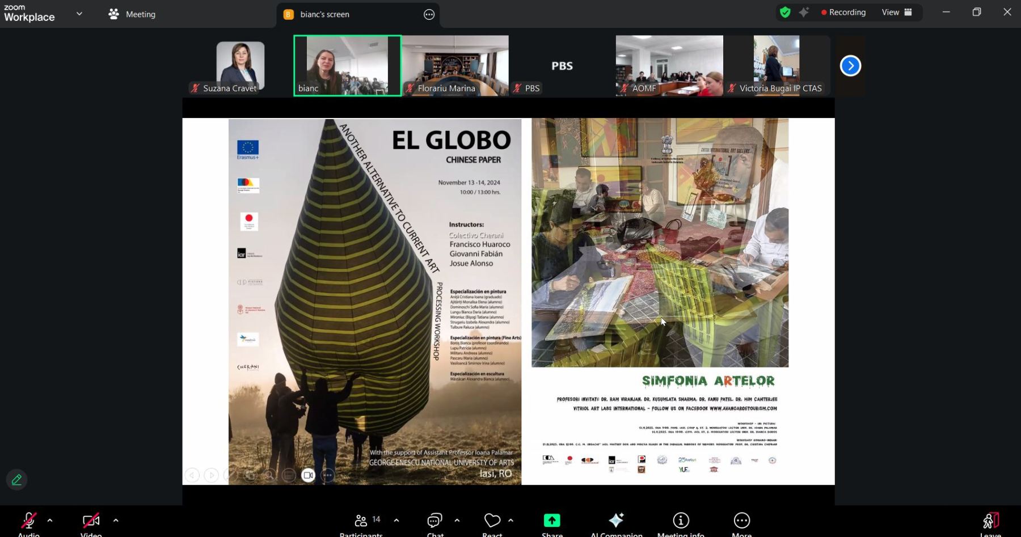
Task: Show next participants with blue arrow
Action: 850,66
